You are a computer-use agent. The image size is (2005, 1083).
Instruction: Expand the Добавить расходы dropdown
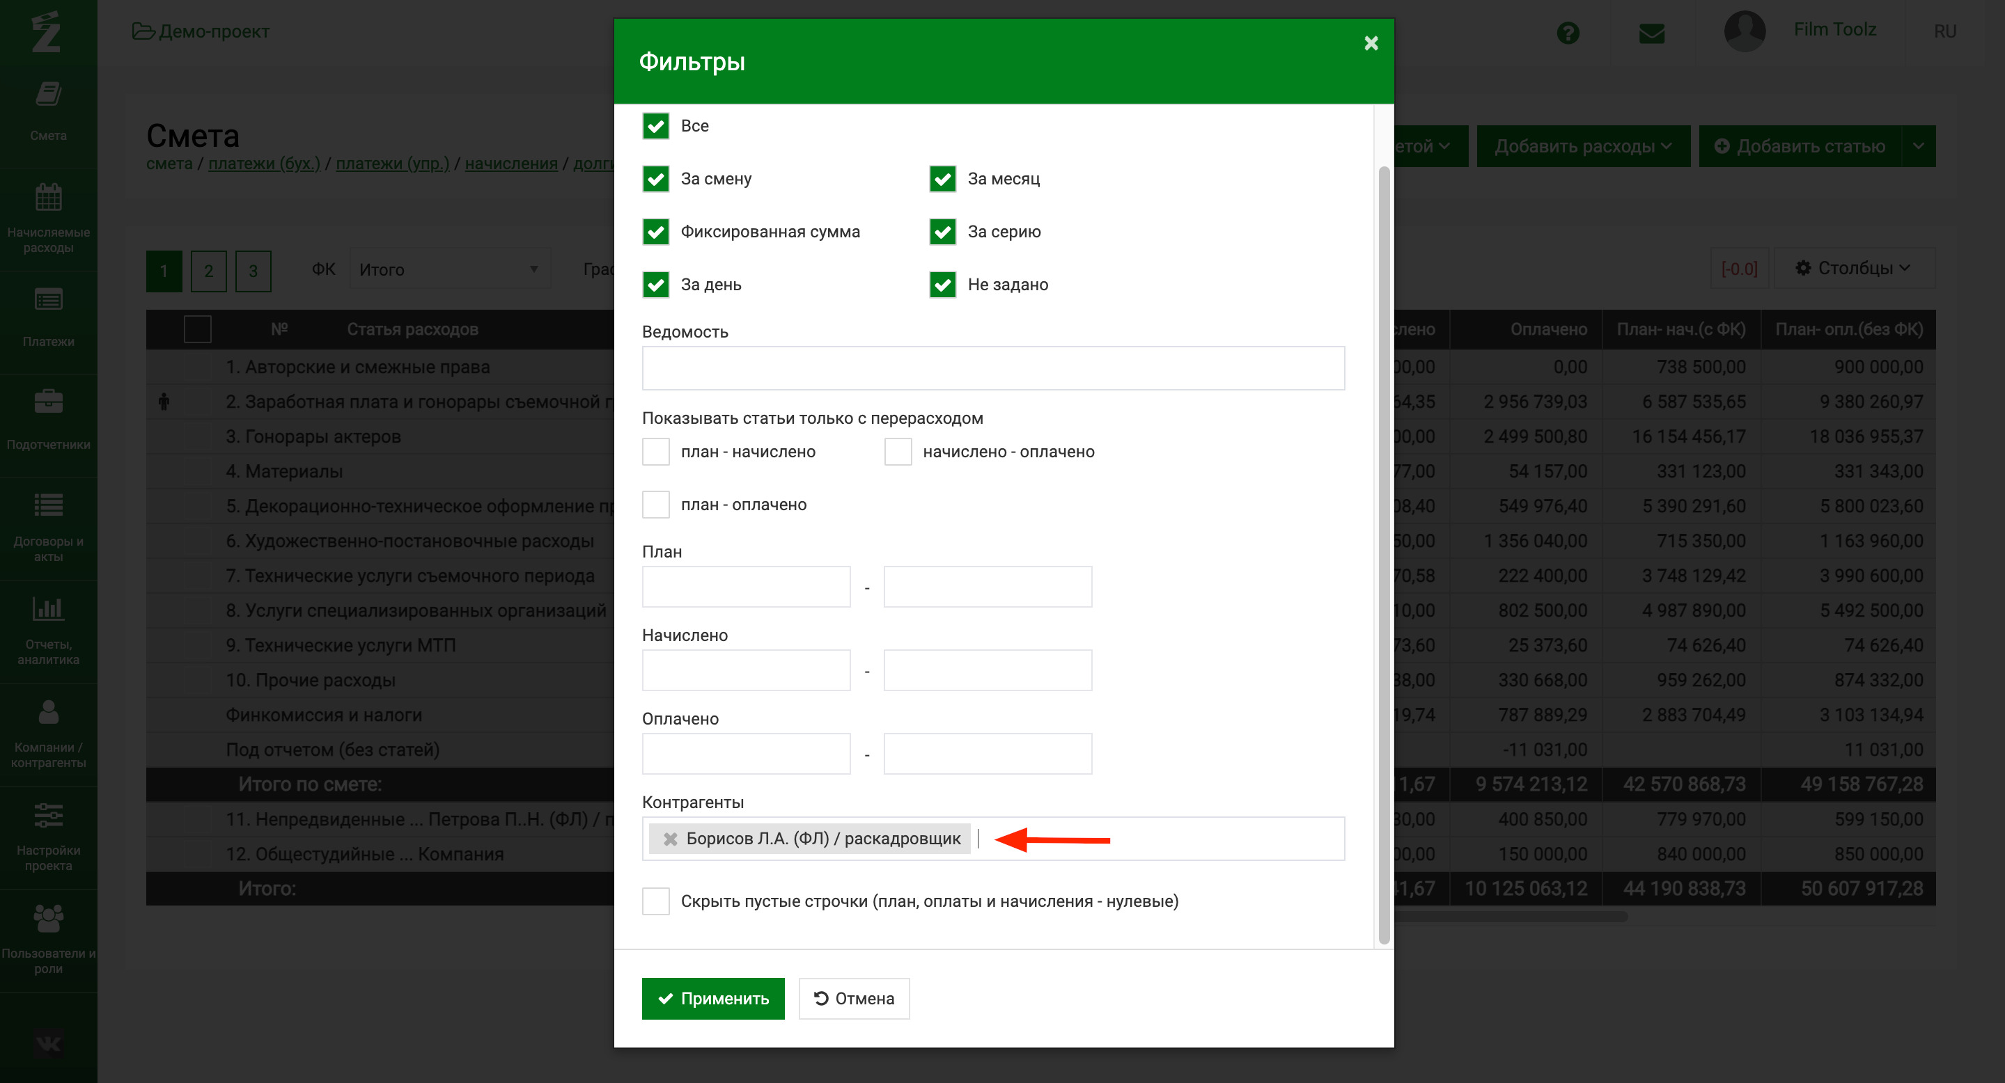pos(1583,146)
